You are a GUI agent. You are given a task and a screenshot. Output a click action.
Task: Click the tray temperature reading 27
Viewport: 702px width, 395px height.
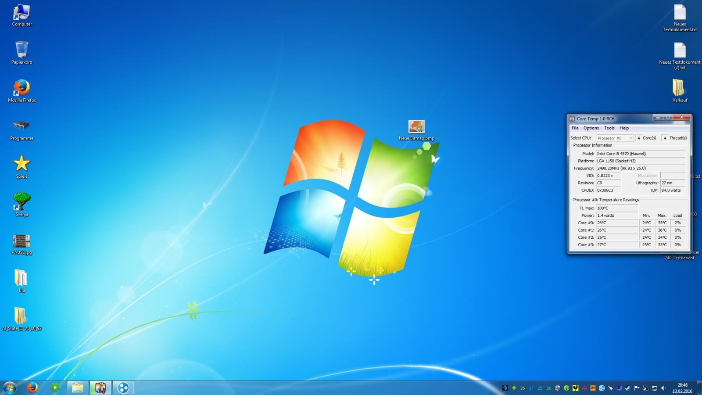(531, 388)
